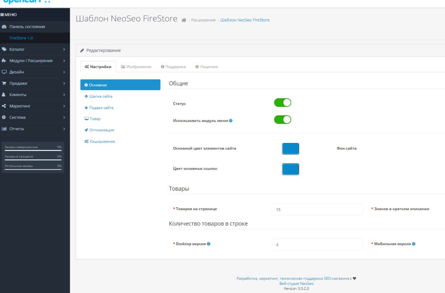
Task: Click the up-arrow icon beside Шапка сайта
Action: tap(86, 96)
